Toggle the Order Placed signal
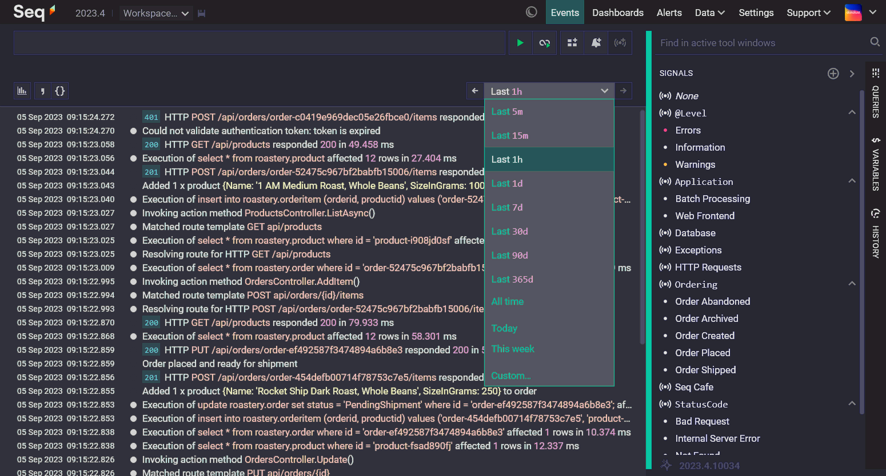886x476 pixels. [x=703, y=353]
